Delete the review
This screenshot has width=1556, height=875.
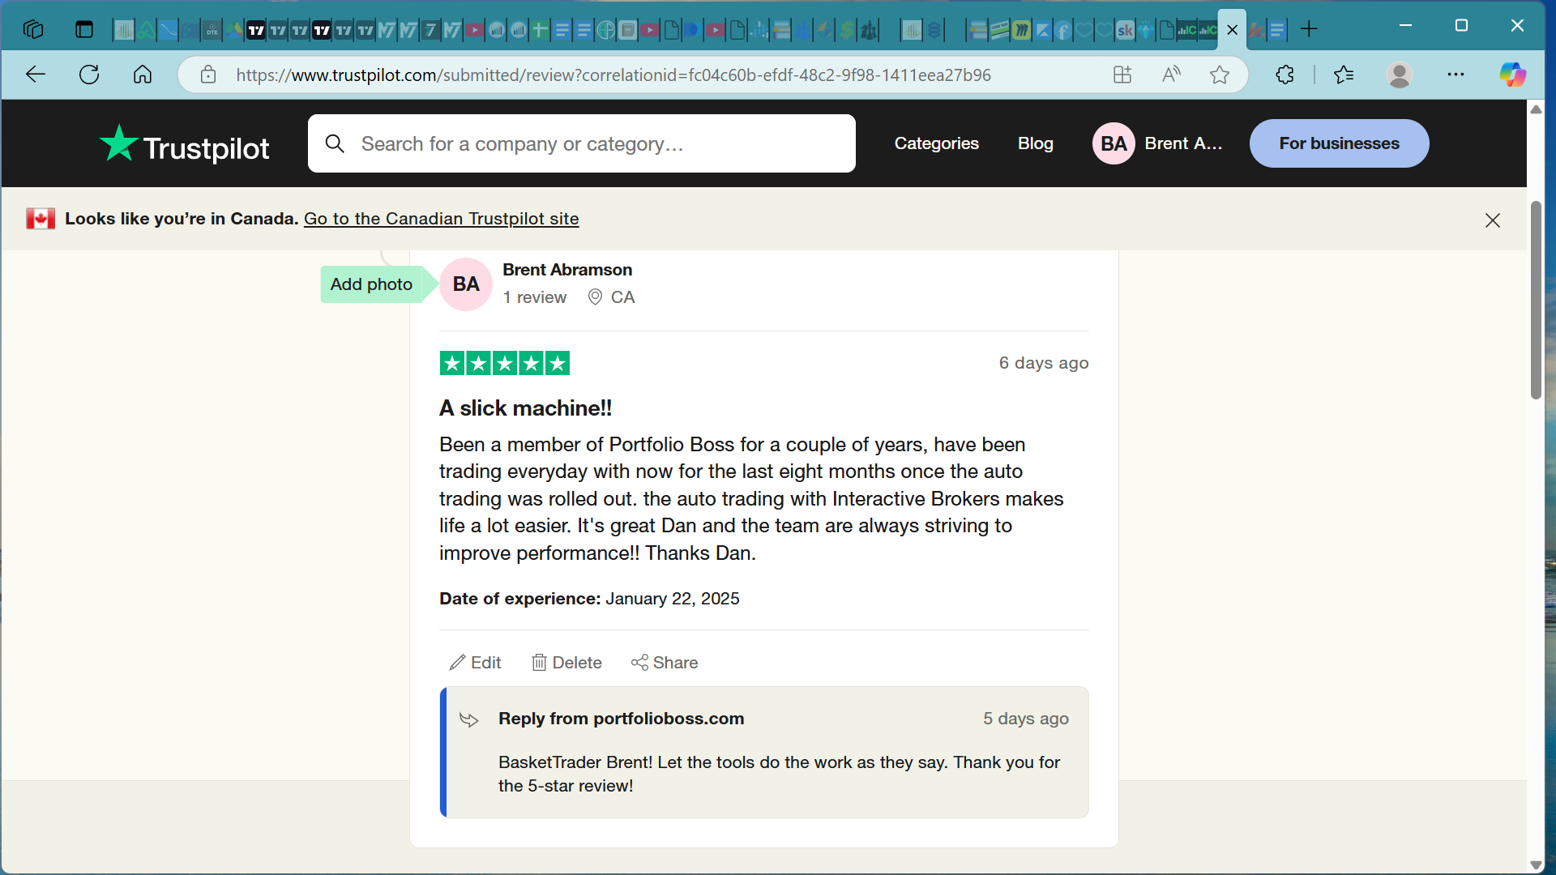tap(566, 663)
